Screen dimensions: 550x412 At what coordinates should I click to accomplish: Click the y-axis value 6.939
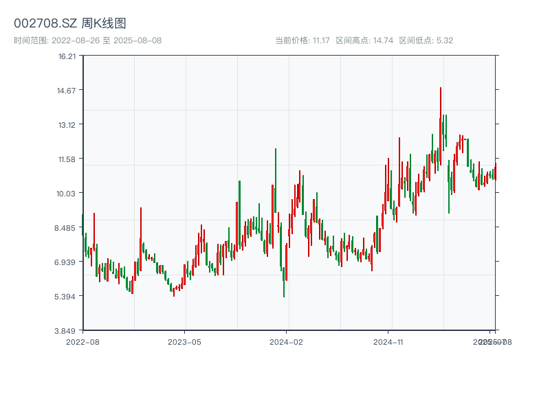[x=65, y=262]
